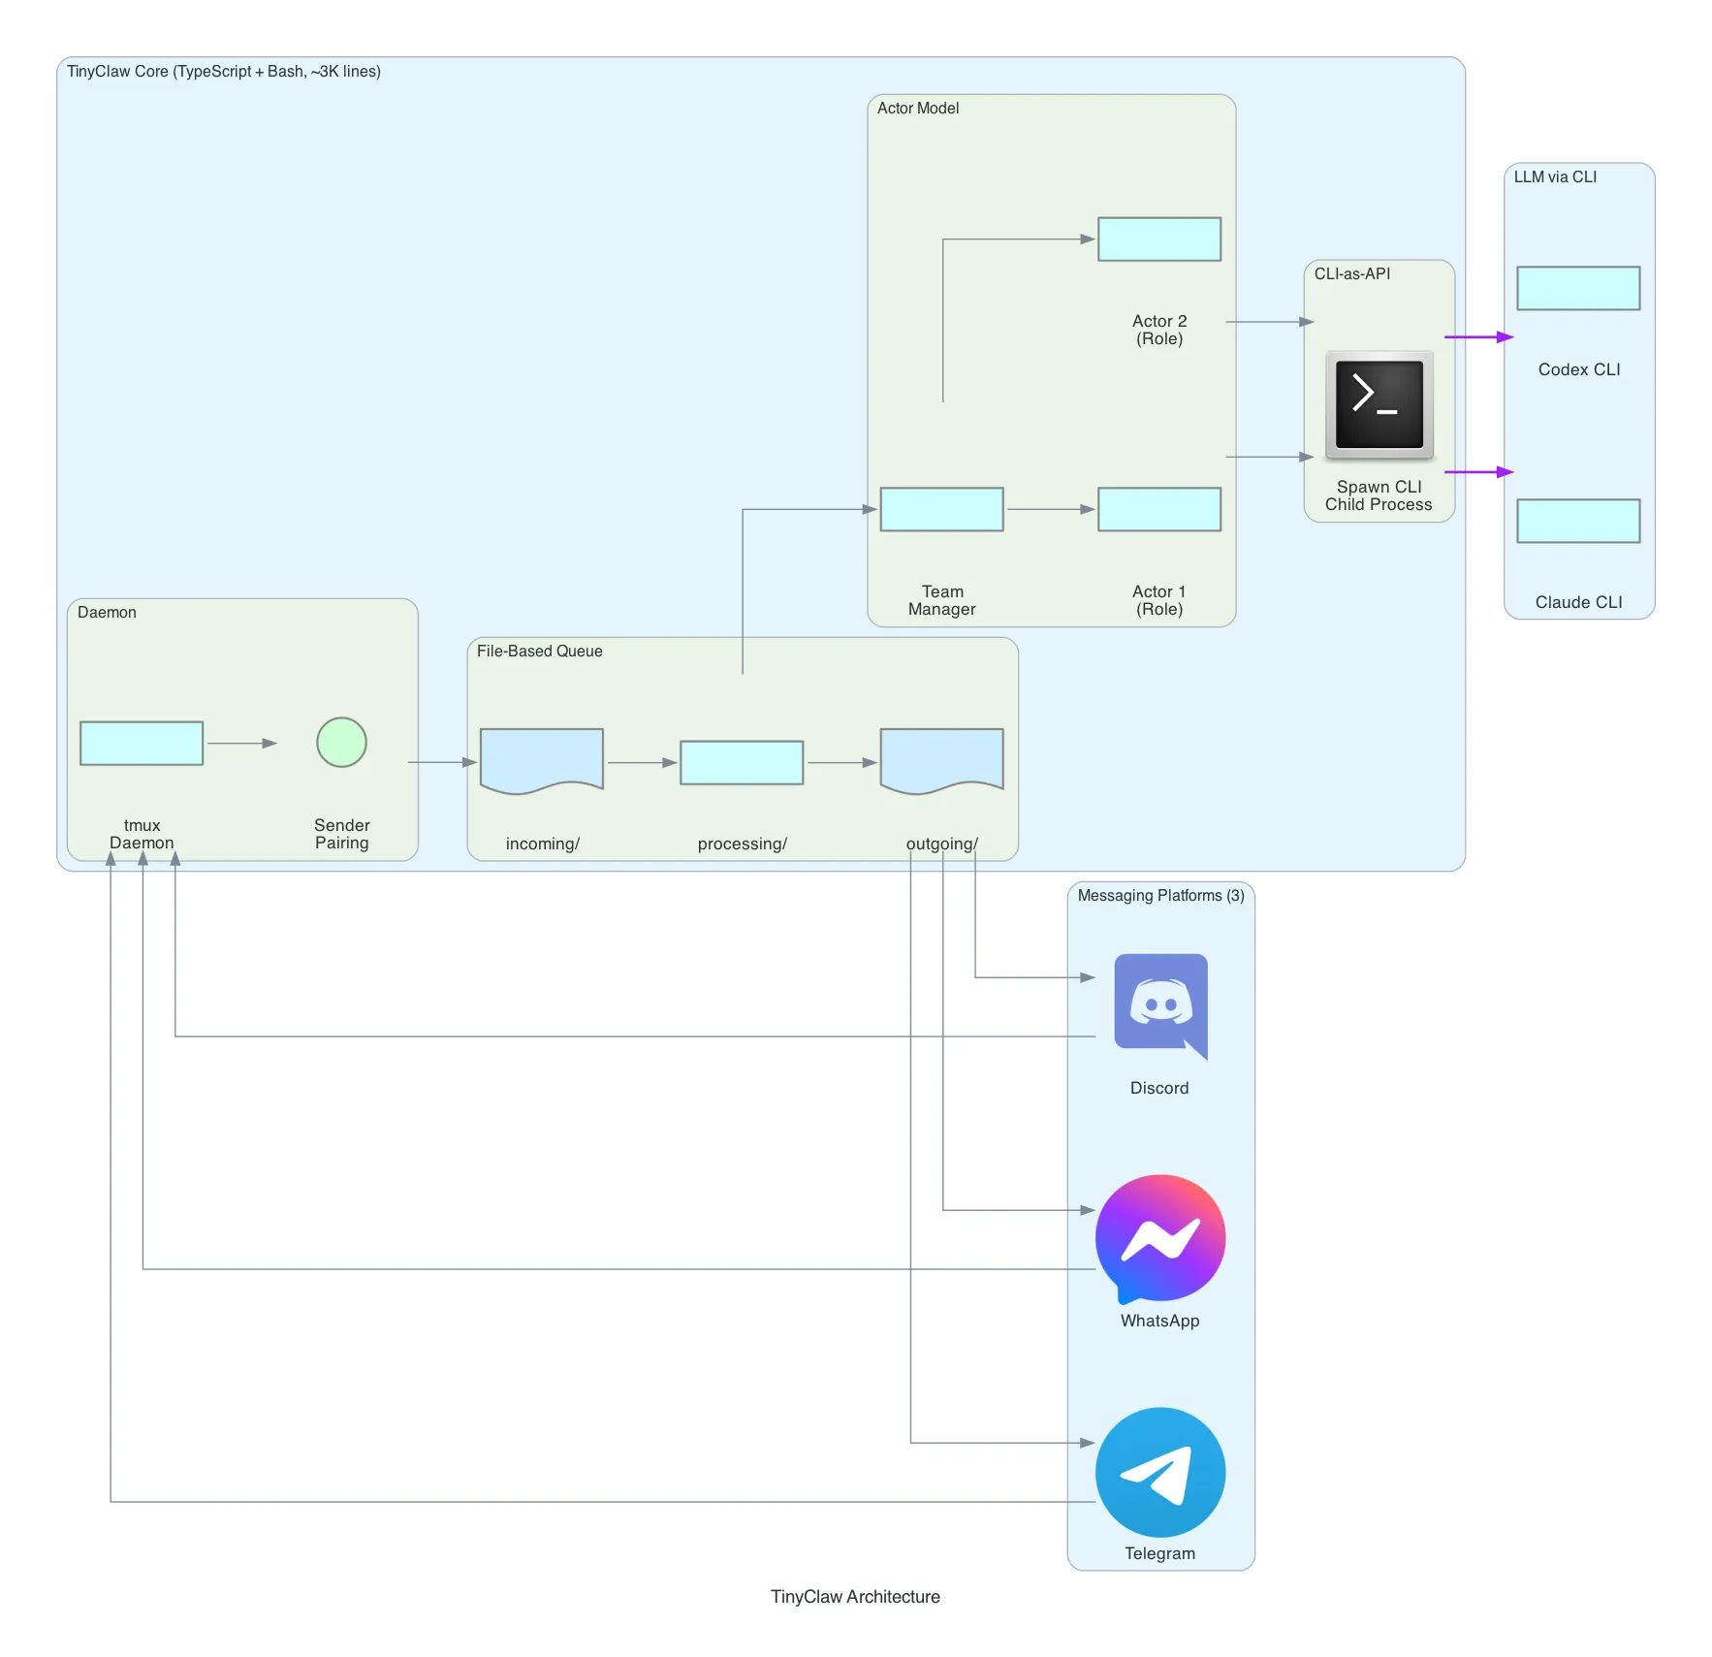Click the TinyClaw Architecture title text
This screenshot has height=1657, width=1712.
854,1597
